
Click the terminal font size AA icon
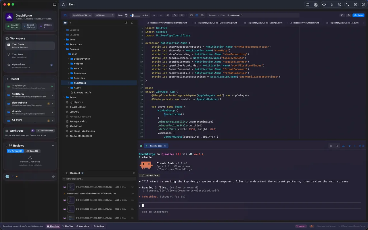[343, 146]
